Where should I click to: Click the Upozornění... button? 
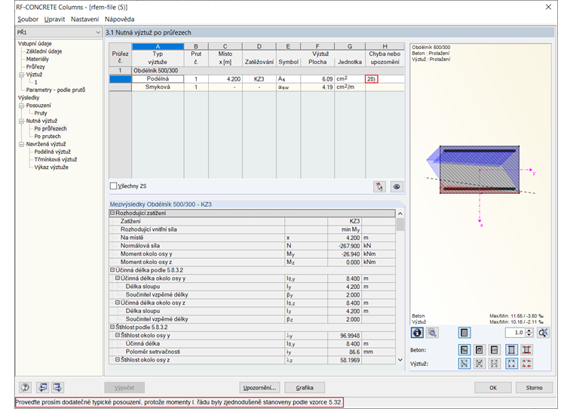(x=259, y=387)
